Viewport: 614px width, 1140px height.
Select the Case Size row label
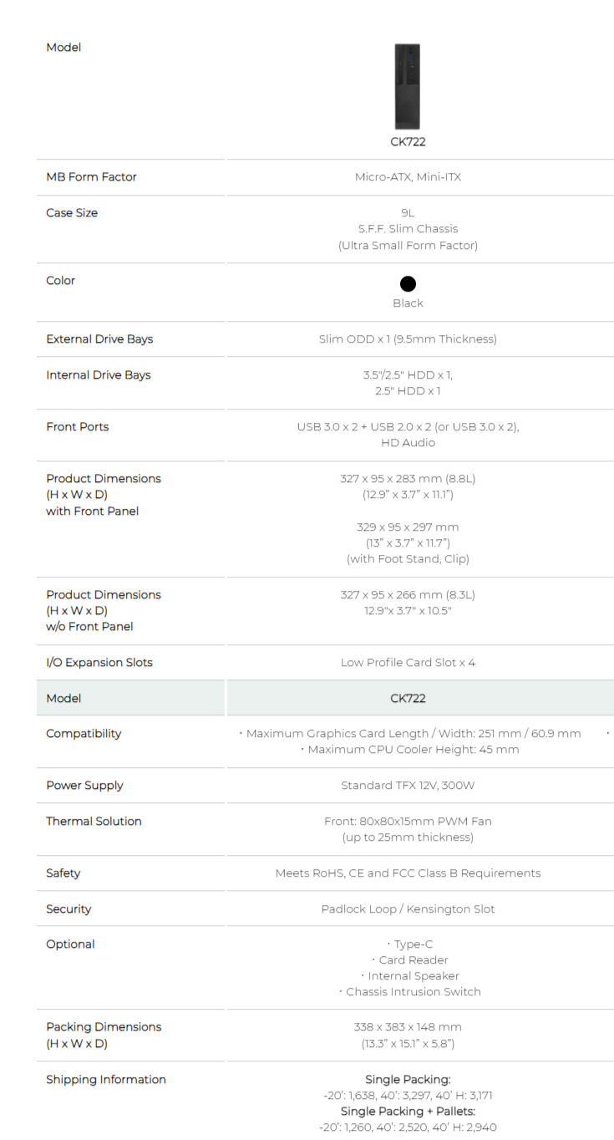[72, 213]
